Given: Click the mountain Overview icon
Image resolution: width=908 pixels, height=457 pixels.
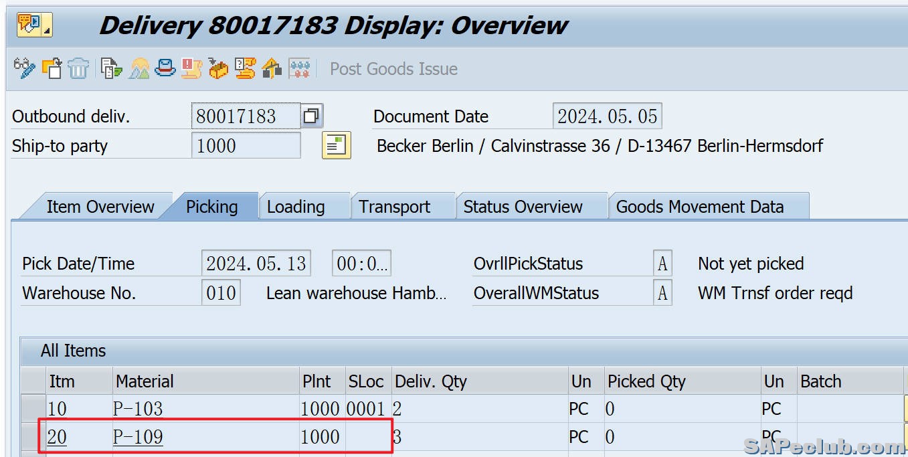Looking at the screenshot, I should [139, 68].
